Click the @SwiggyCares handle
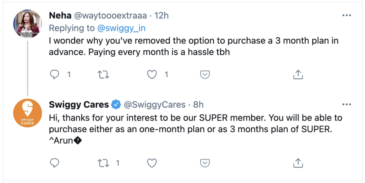The image size is (365, 183). pyautogui.click(x=154, y=104)
